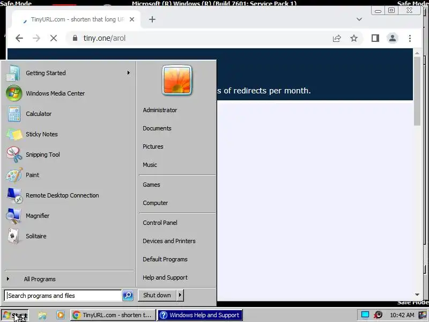The height and width of the screenshot is (322, 429).
Task: Open Help and Support
Action: pos(165,277)
